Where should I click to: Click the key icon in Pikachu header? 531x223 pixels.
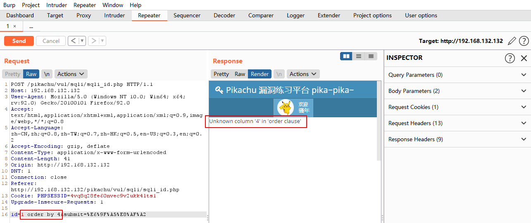[x=219, y=90]
